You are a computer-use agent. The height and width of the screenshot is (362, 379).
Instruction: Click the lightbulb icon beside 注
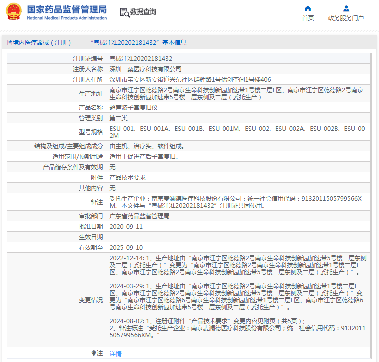93,353
